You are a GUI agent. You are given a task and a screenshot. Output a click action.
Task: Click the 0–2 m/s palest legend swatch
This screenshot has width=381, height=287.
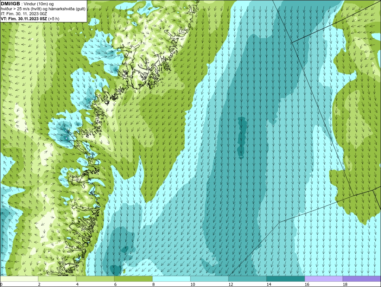19,279
